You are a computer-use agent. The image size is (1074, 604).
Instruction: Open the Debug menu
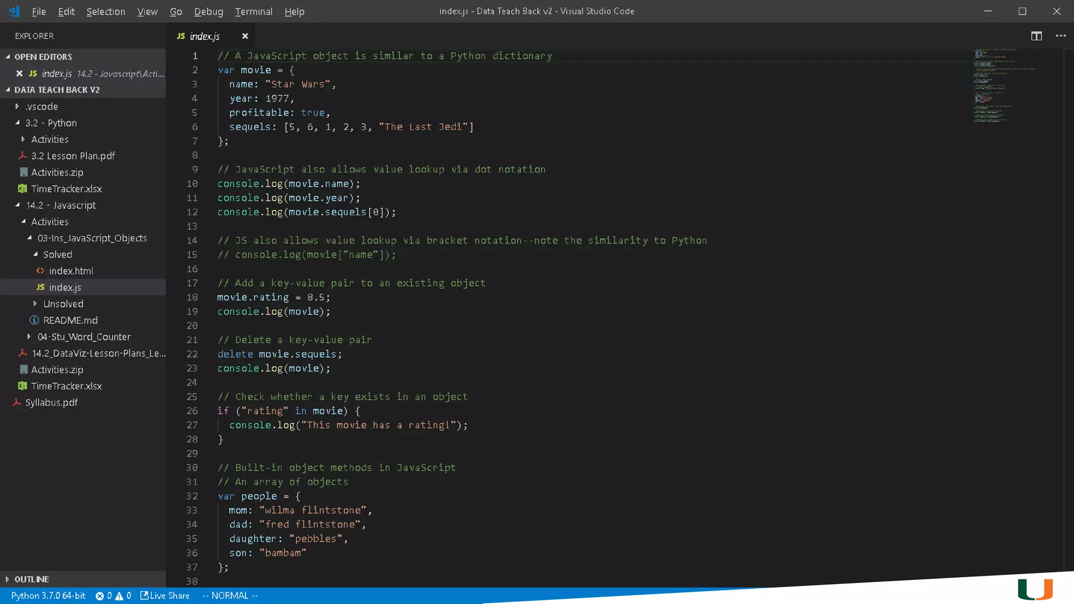coord(208,12)
